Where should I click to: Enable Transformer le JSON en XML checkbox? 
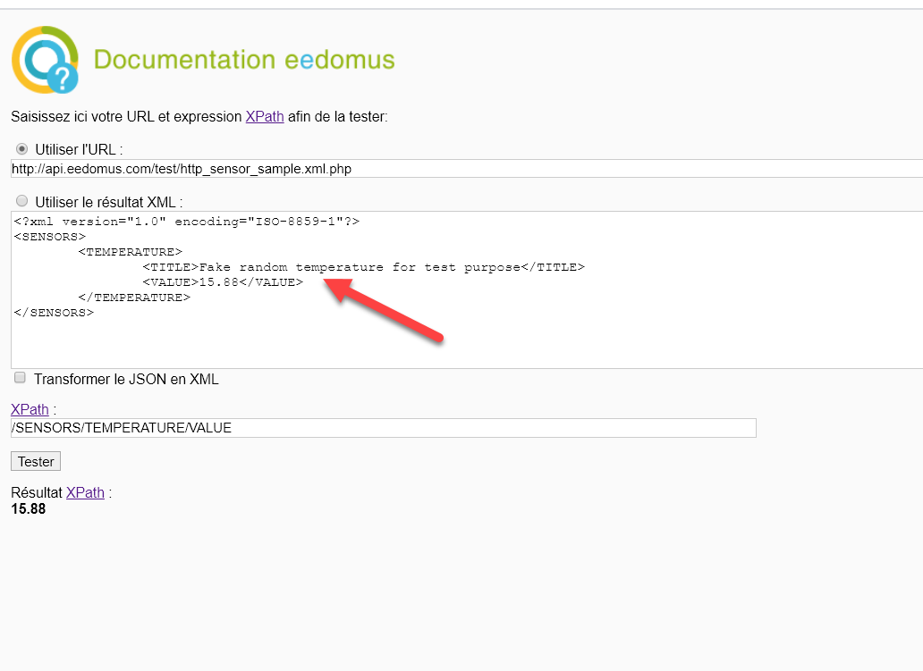(x=20, y=378)
